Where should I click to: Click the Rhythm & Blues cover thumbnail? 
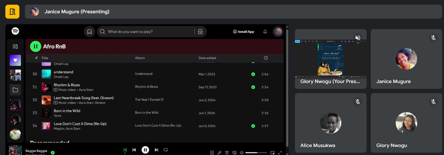(46, 87)
